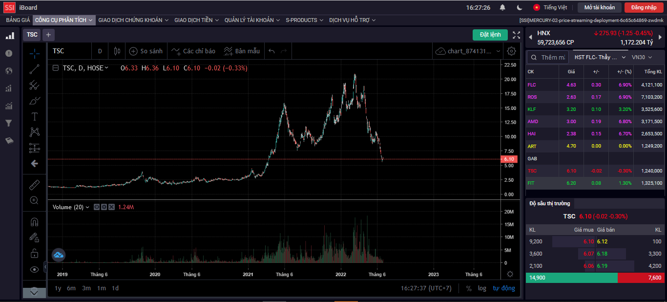Open the filter funnel icon in sidebar

tap(9, 123)
